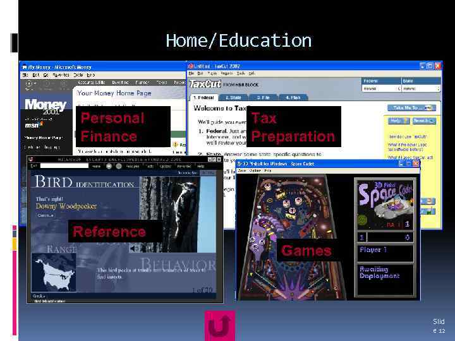455x341 pixels.
Task: Minimize the Encarta window
Action: click(210, 160)
